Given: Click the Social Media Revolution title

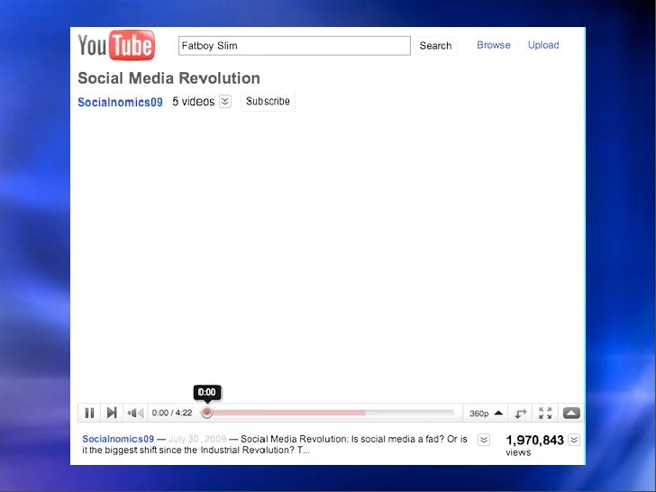Looking at the screenshot, I should click(169, 78).
